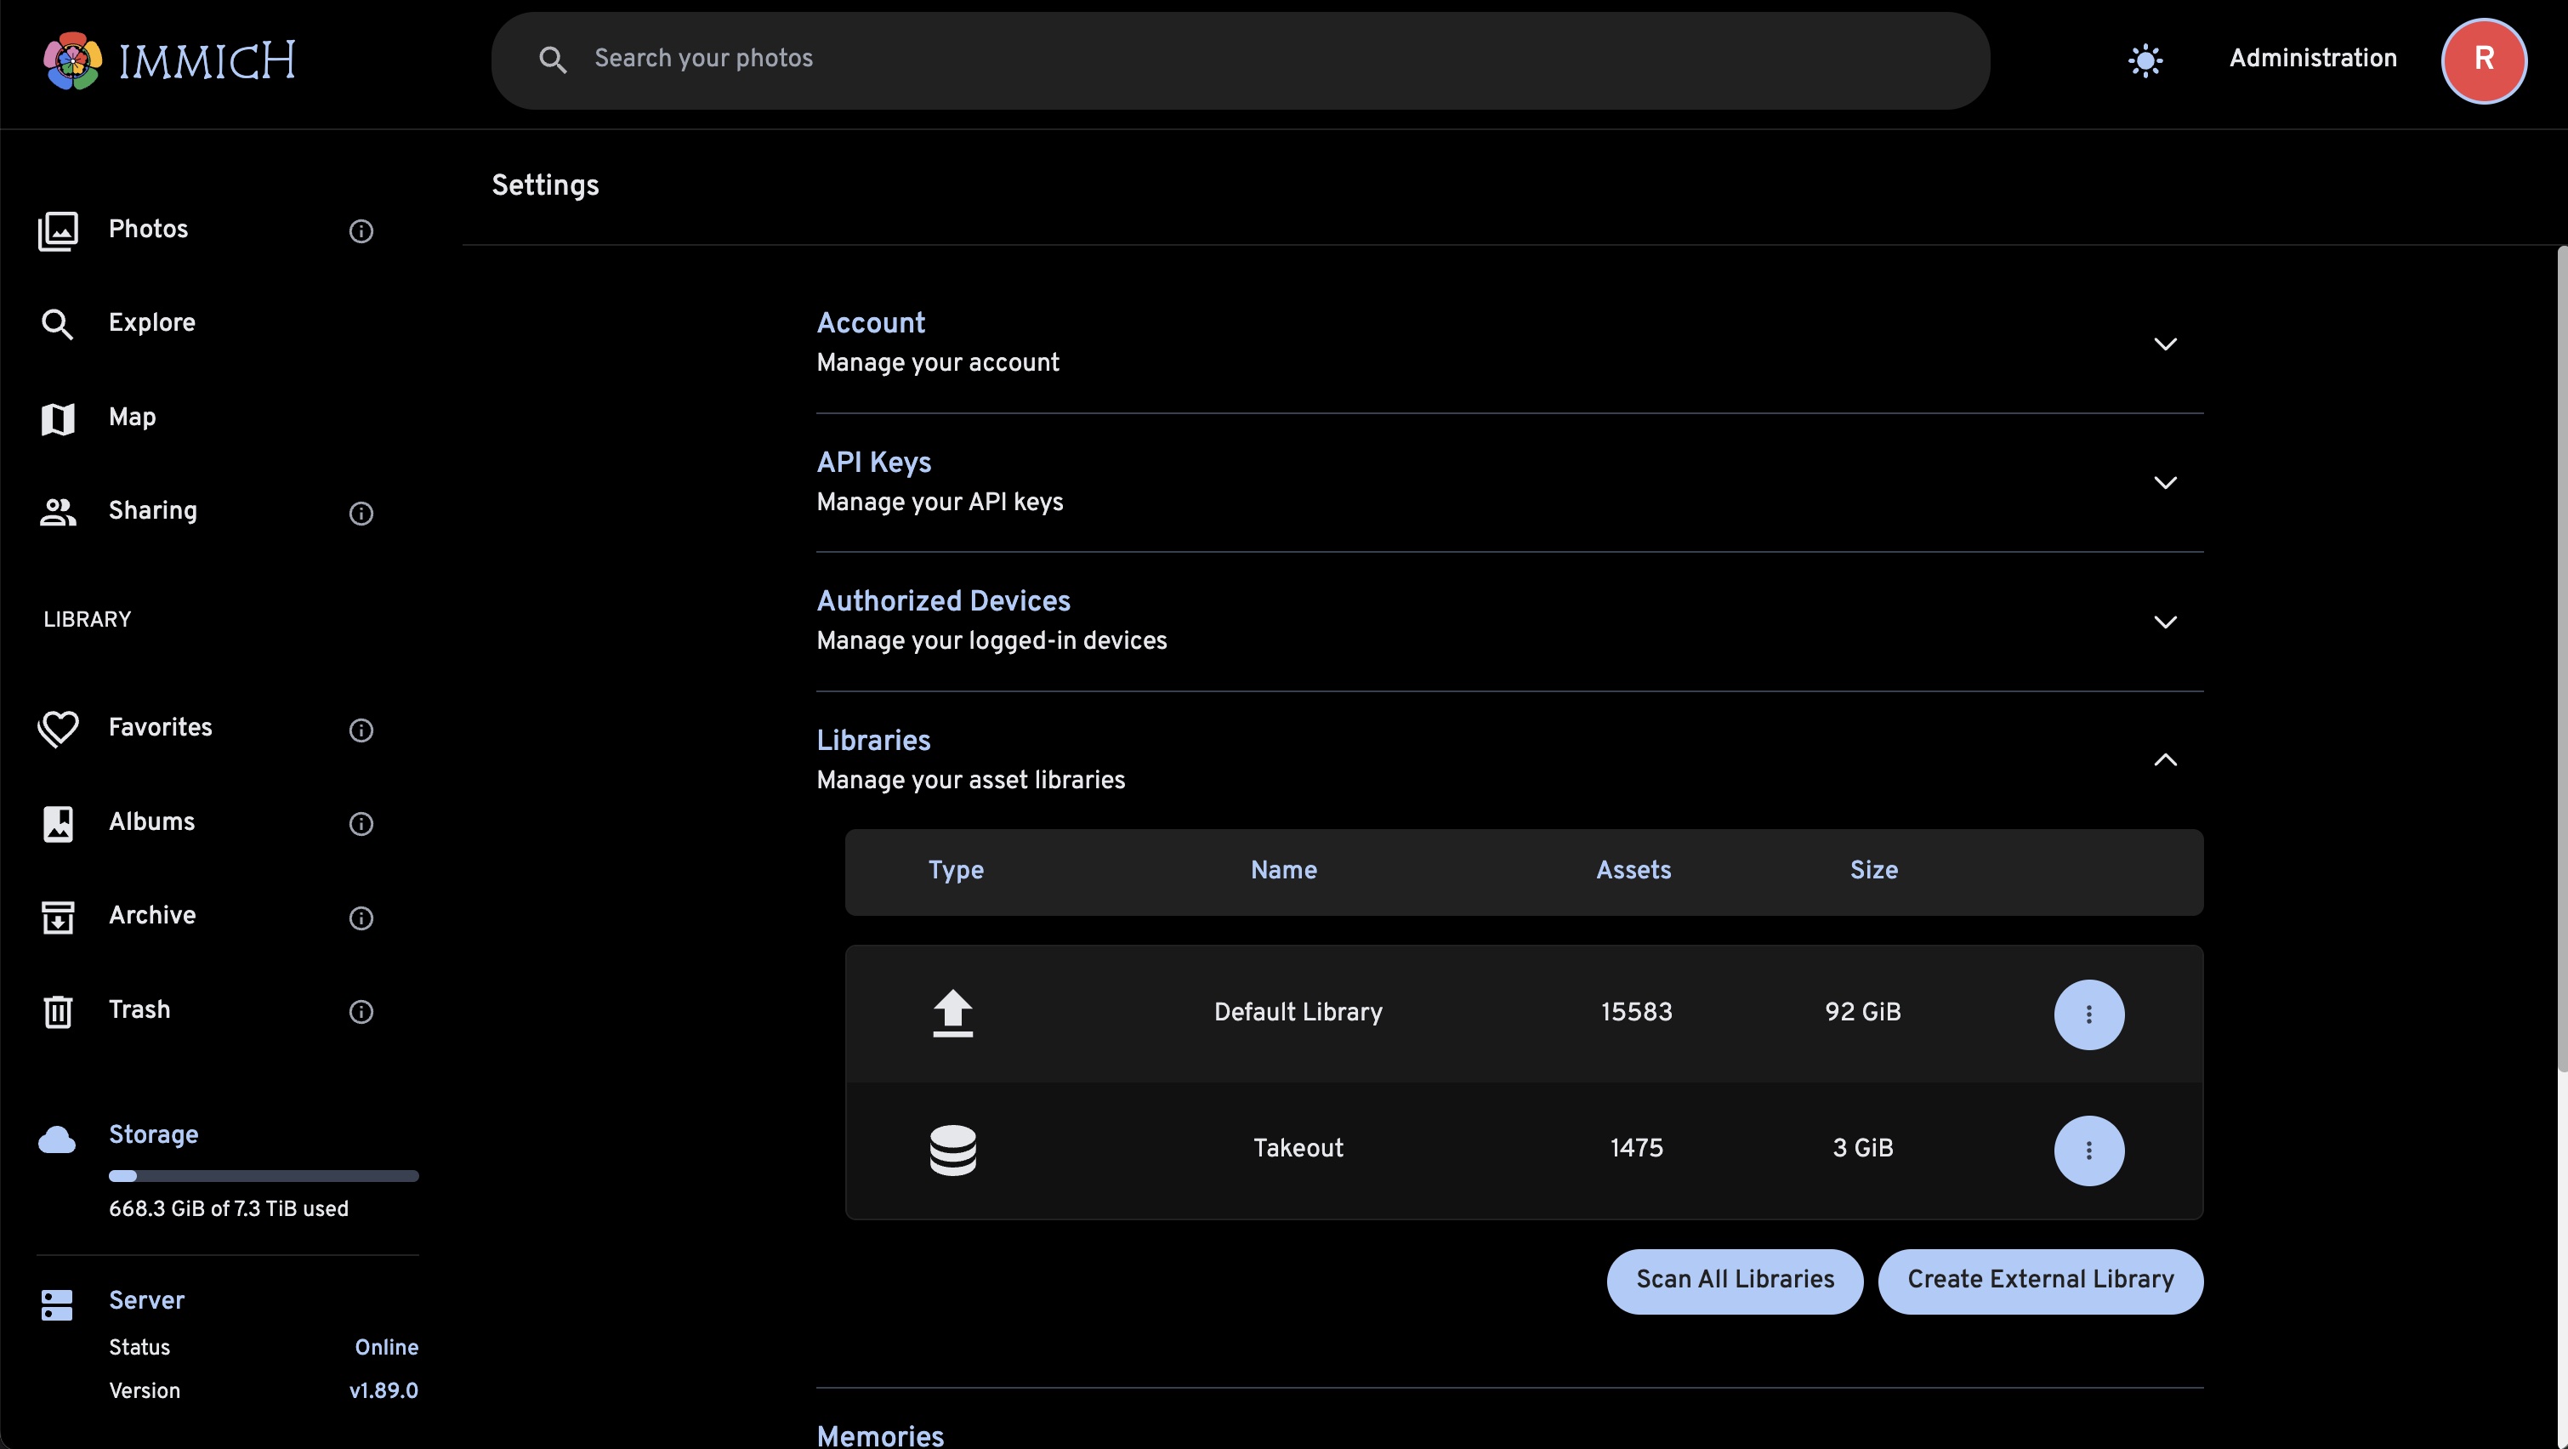The width and height of the screenshot is (2568, 1449).
Task: Click the database icon for Takeout library
Action: 952,1150
